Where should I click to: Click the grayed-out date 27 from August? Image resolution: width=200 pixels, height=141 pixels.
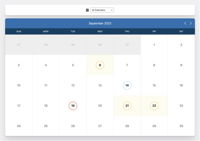(x=19, y=45)
